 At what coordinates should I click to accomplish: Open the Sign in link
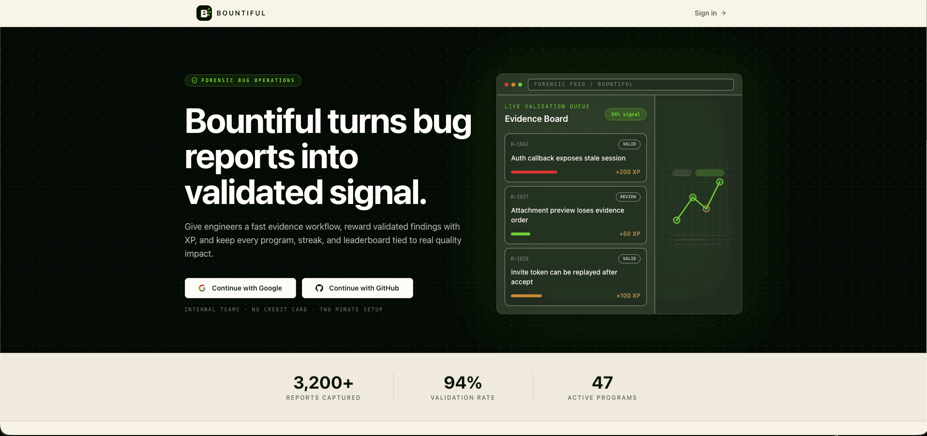pos(710,13)
